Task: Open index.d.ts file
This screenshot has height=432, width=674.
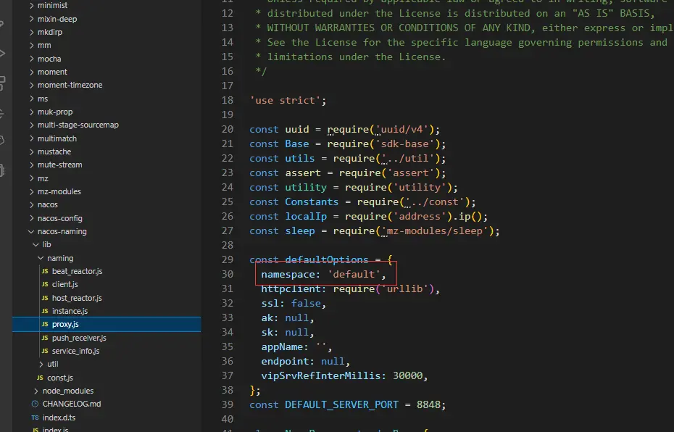Action: pyautogui.click(x=59, y=418)
